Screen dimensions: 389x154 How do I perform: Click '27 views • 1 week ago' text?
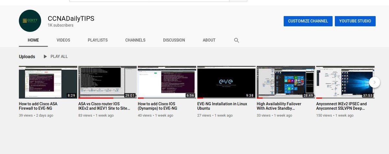pyautogui.click(x=215, y=115)
